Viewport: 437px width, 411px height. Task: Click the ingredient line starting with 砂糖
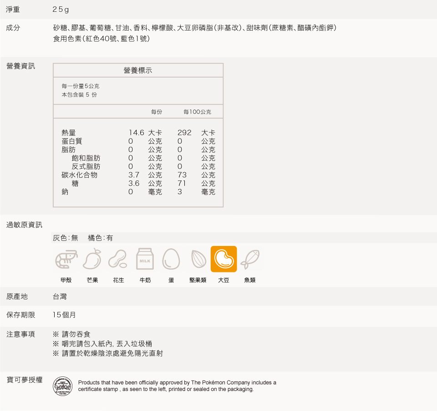[x=194, y=28]
